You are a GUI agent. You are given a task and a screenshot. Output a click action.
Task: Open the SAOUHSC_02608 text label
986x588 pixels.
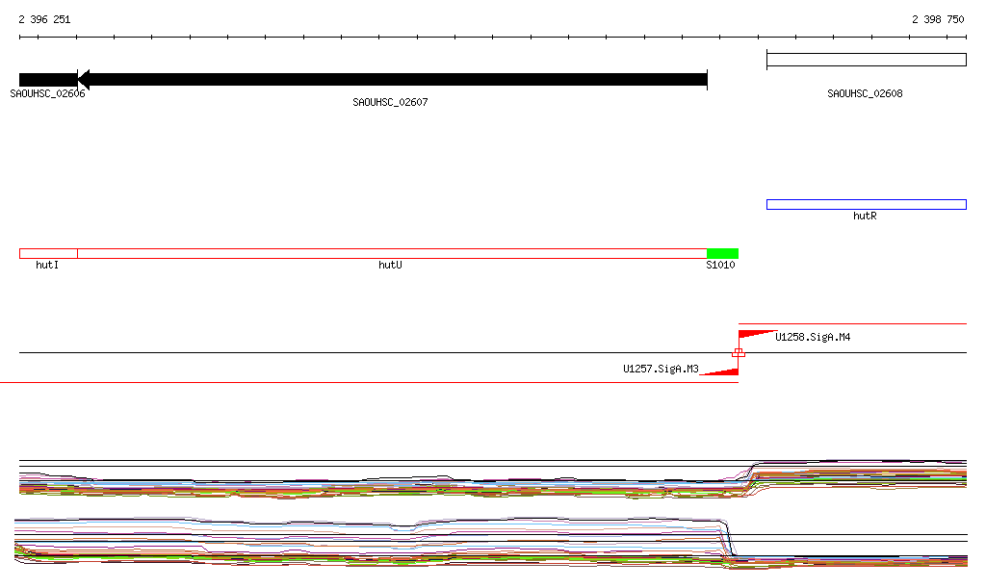pyautogui.click(x=865, y=94)
